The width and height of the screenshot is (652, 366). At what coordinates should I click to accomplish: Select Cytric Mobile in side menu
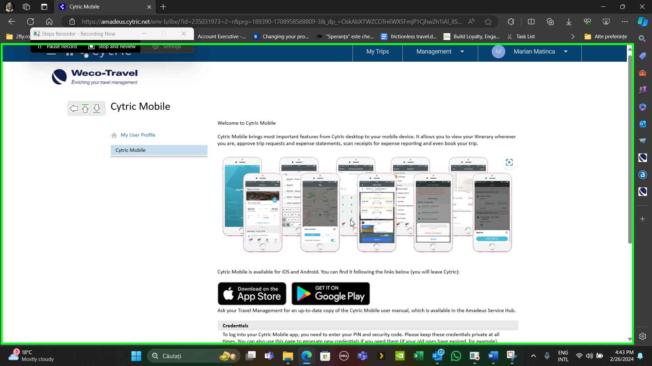click(159, 150)
